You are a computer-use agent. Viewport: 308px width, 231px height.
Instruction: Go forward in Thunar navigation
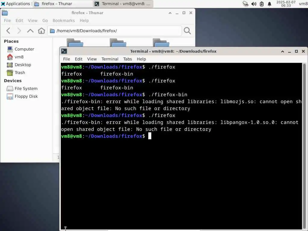coord(19,31)
